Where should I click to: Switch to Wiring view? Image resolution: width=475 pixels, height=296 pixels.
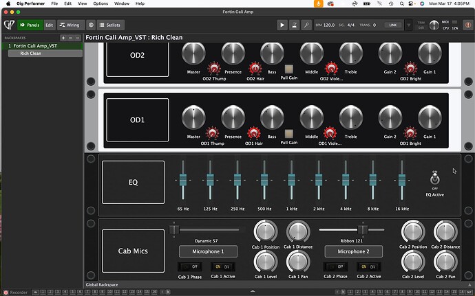[x=70, y=25]
